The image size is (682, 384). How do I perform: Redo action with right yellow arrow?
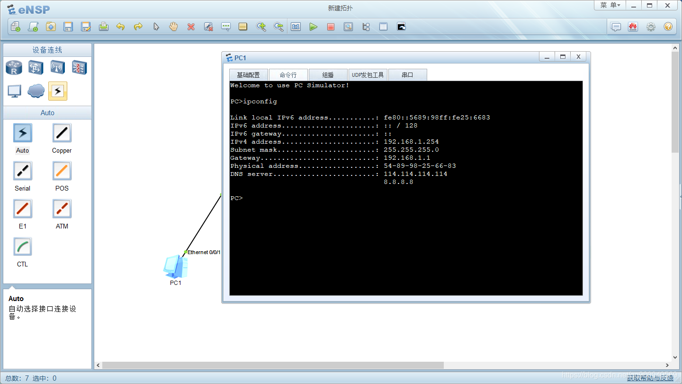138,27
